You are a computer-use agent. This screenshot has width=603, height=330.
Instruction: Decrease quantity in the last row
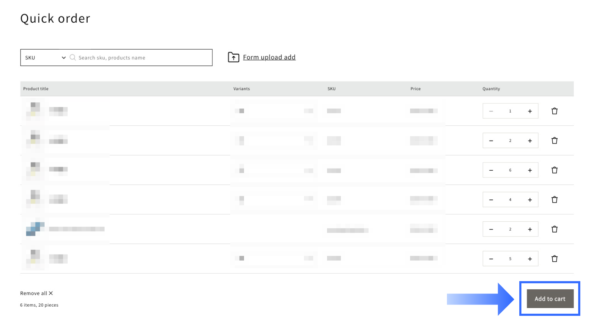coord(491,259)
